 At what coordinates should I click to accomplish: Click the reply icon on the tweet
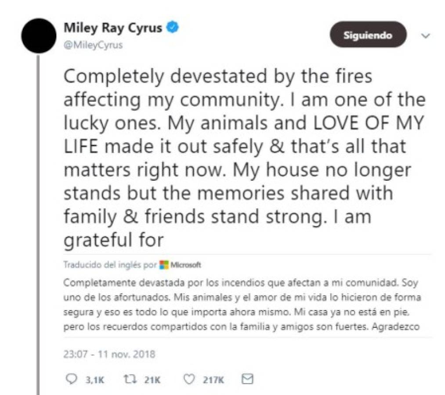pyautogui.click(x=72, y=378)
